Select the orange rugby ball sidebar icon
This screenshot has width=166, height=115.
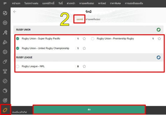(5, 110)
